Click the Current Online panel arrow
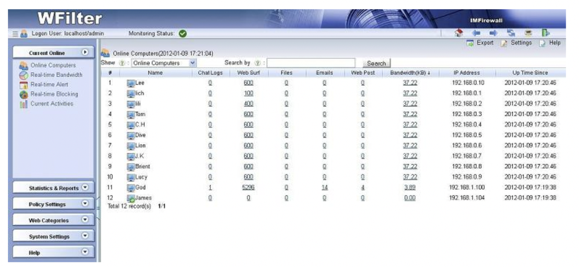The width and height of the screenshot is (579, 267). (x=85, y=53)
